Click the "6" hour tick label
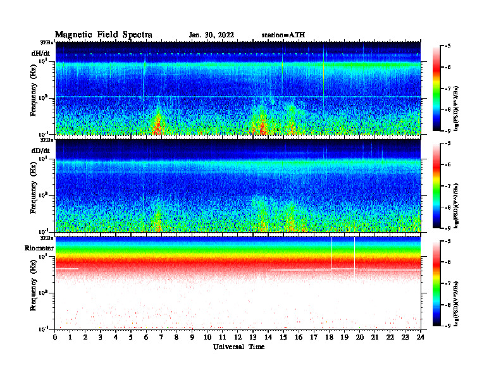 coord(146,338)
